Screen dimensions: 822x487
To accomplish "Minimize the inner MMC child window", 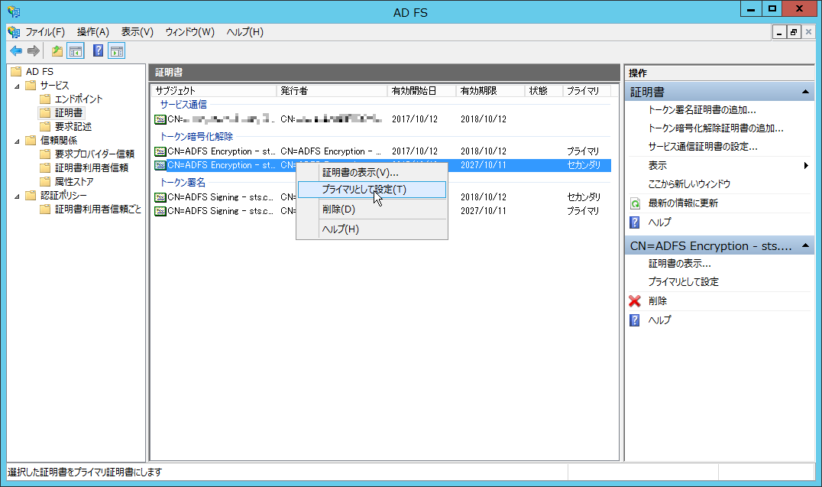I will [779, 32].
